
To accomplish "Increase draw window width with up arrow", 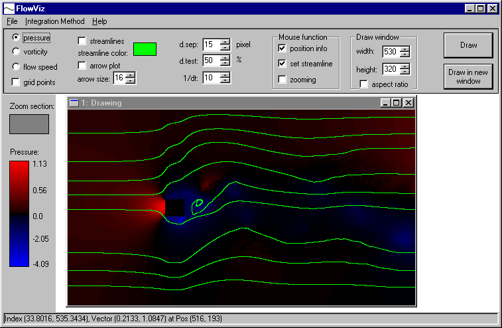I will point(405,48).
